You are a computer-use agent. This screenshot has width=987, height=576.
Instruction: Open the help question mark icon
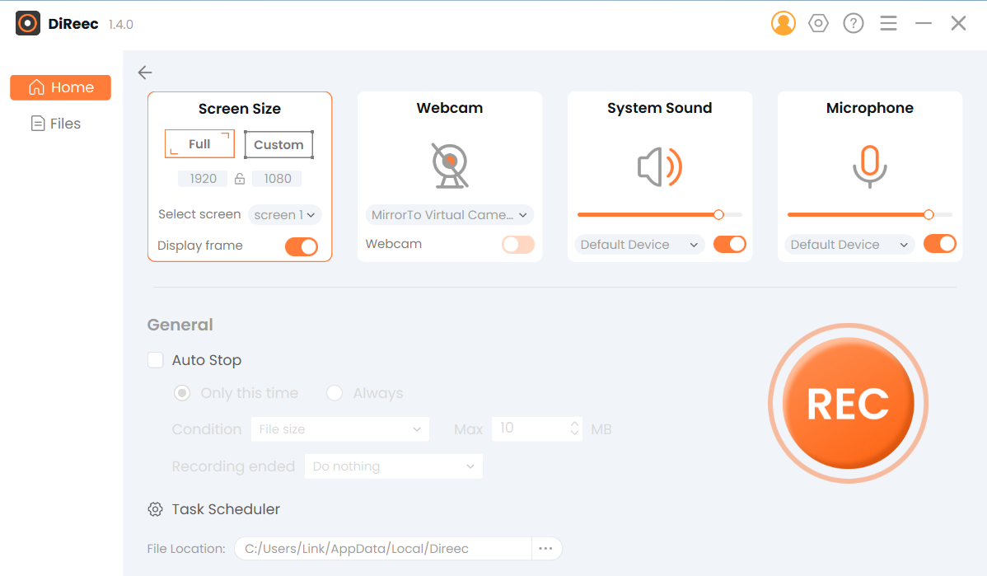click(x=854, y=23)
